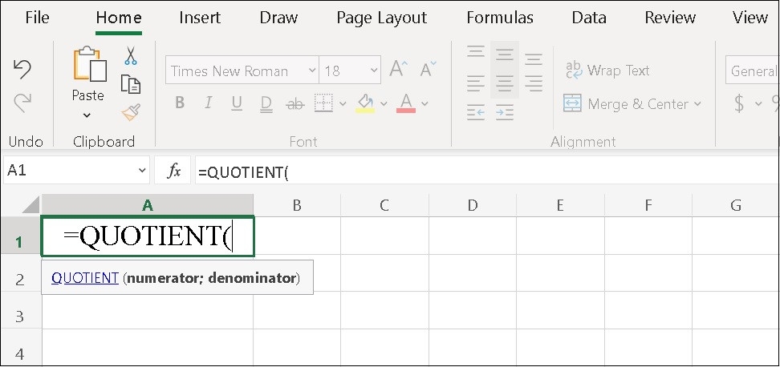The height and width of the screenshot is (367, 780).
Task: Open the General number format dropdown
Action: point(753,71)
